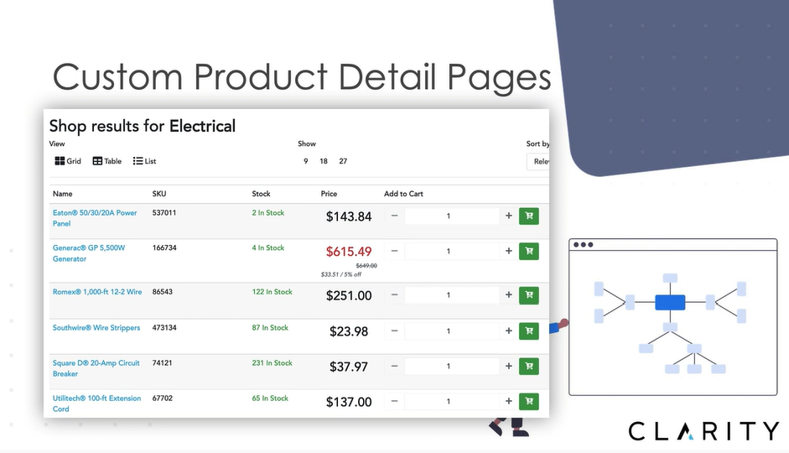Click the '$33.51 / 5% off' discount text
The height and width of the screenshot is (453, 789).
pyautogui.click(x=341, y=274)
